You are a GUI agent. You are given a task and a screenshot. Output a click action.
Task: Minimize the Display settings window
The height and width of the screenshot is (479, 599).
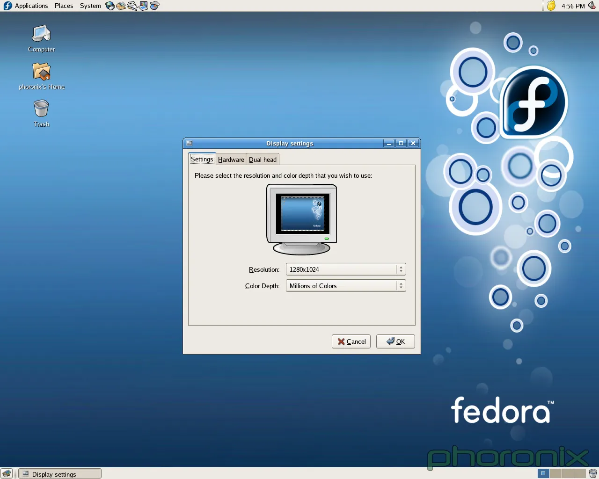tap(388, 143)
